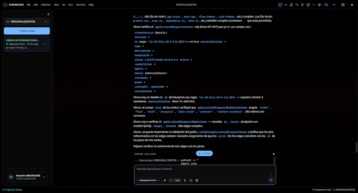Attach a folder with the folder icon
The image size is (358, 193).
click(x=191, y=180)
